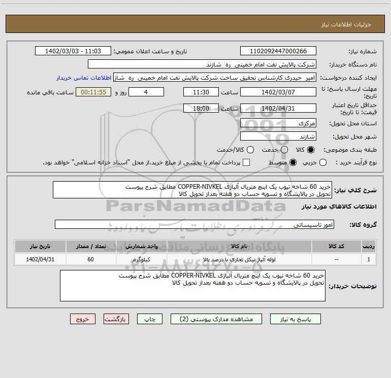Click the quantity cell 60
The image size is (391, 378).
coord(91,260)
